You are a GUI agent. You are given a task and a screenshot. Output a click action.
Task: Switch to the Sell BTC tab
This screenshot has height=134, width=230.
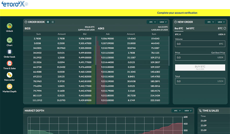click(190, 28)
